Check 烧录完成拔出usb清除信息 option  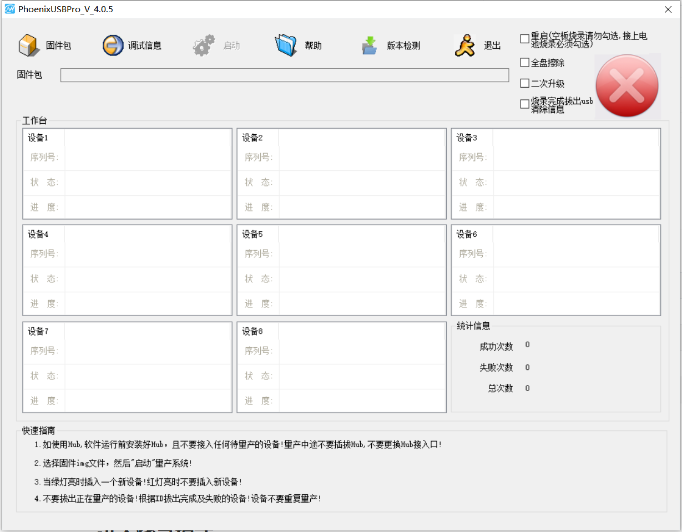coord(524,104)
